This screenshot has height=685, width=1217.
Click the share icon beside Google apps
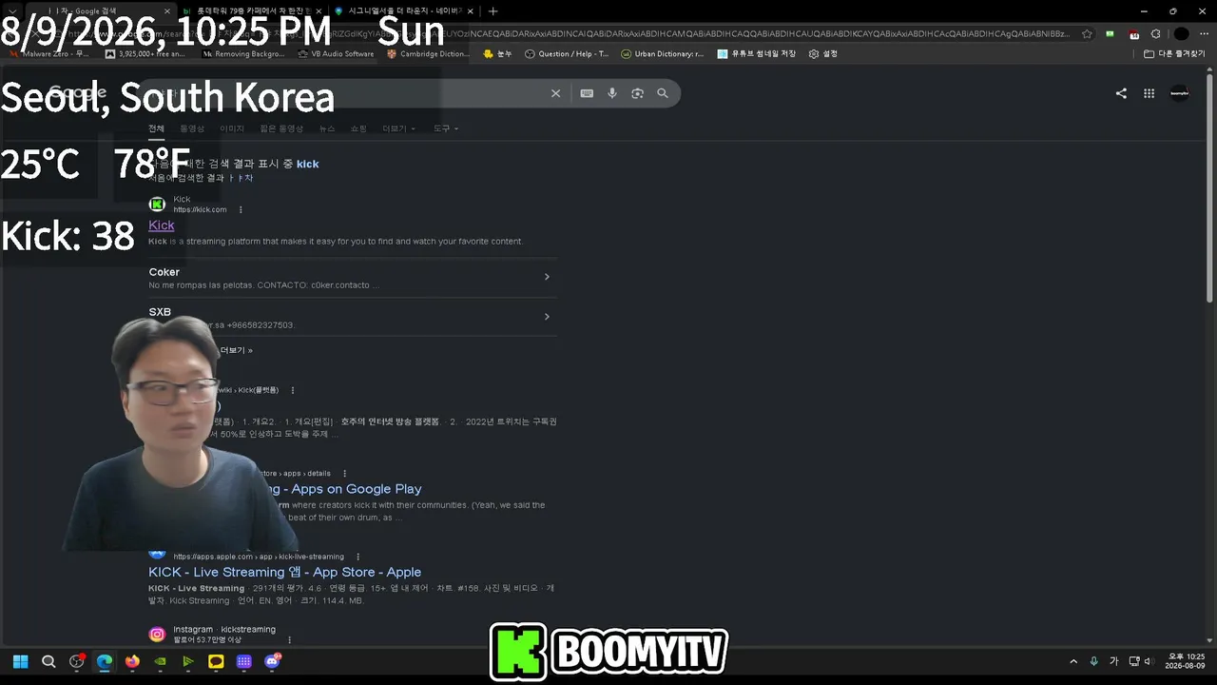click(1121, 93)
